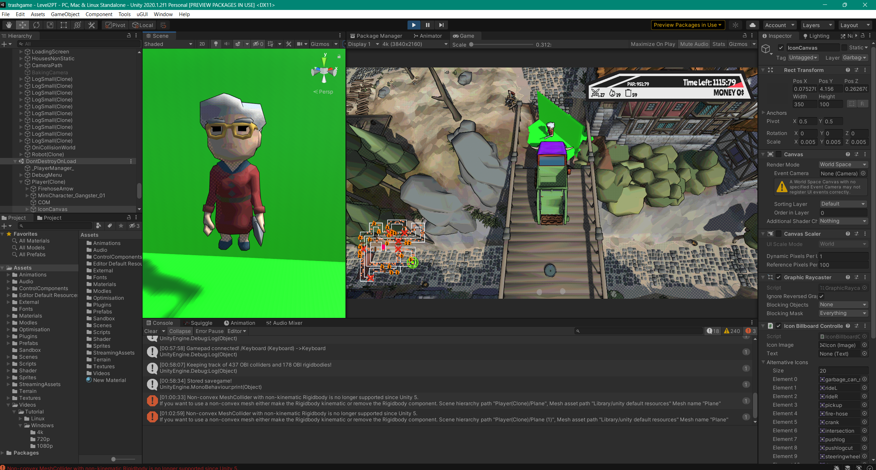876x470 pixels.
Task: Open custom editor tools icon
Action: (92, 25)
